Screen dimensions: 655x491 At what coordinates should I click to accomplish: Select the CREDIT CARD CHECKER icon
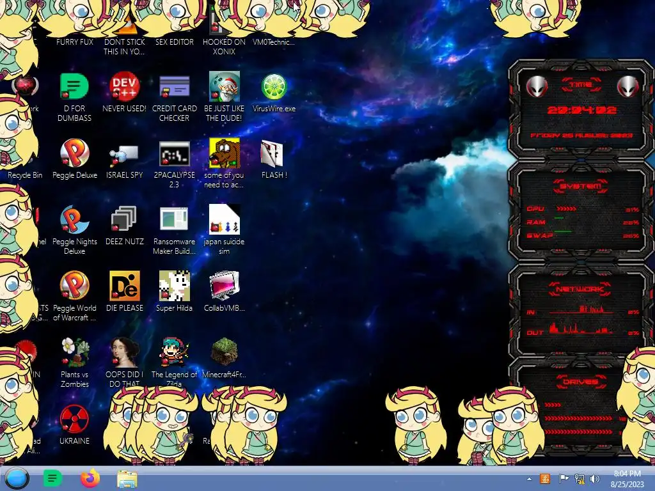(174, 86)
